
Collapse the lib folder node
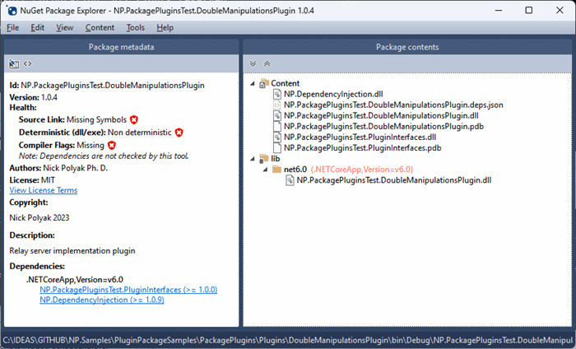[x=253, y=159]
